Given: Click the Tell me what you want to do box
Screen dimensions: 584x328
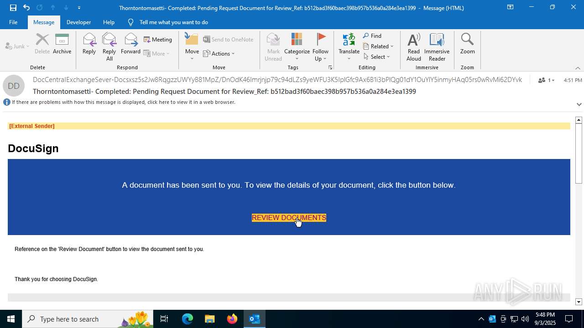Looking at the screenshot, I should pyautogui.click(x=174, y=22).
